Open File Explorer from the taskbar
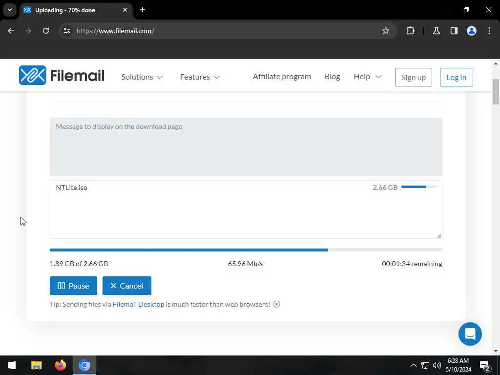 tap(36, 365)
